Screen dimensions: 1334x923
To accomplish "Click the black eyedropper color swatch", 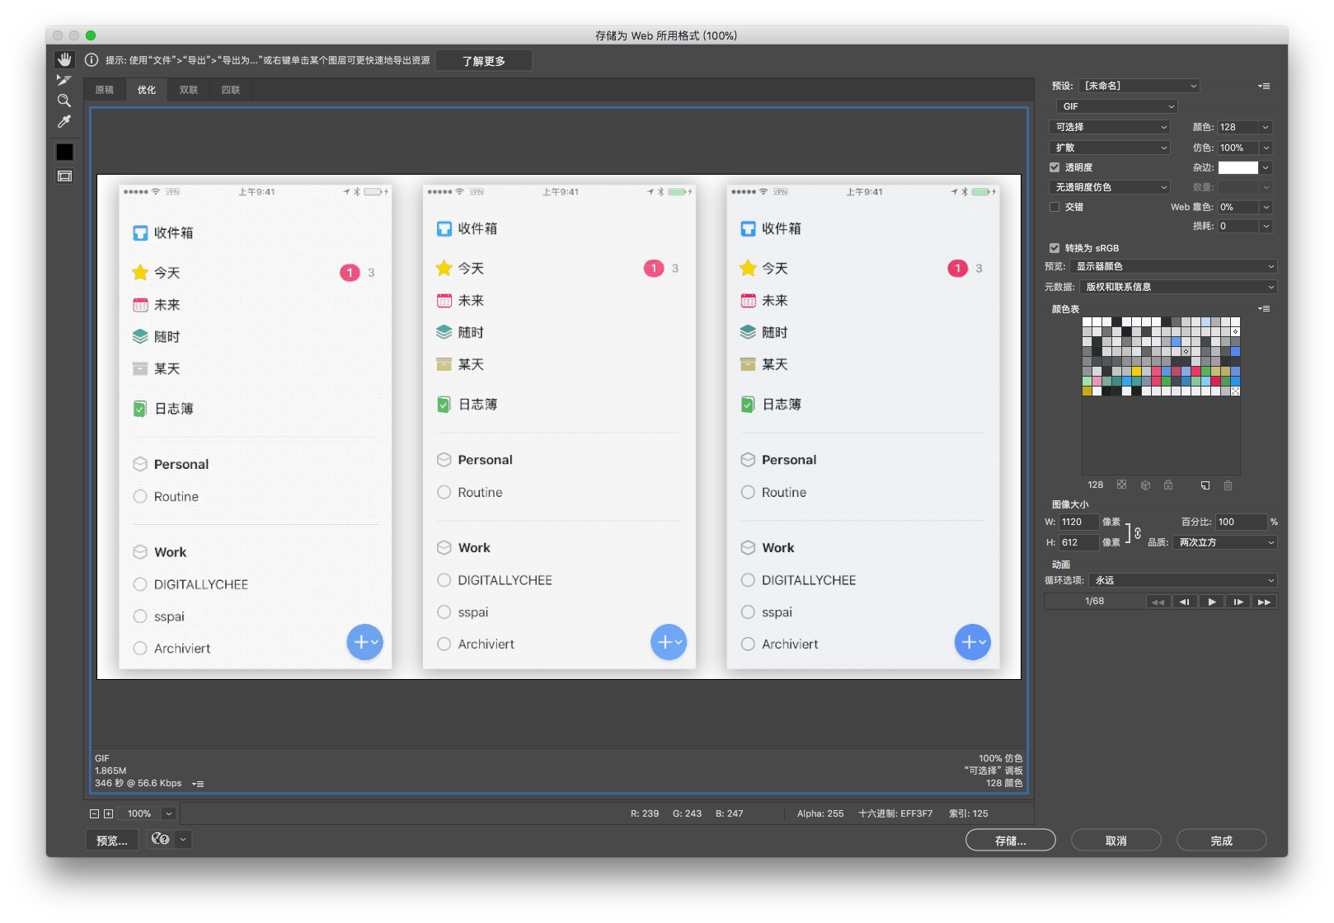I will click(64, 152).
